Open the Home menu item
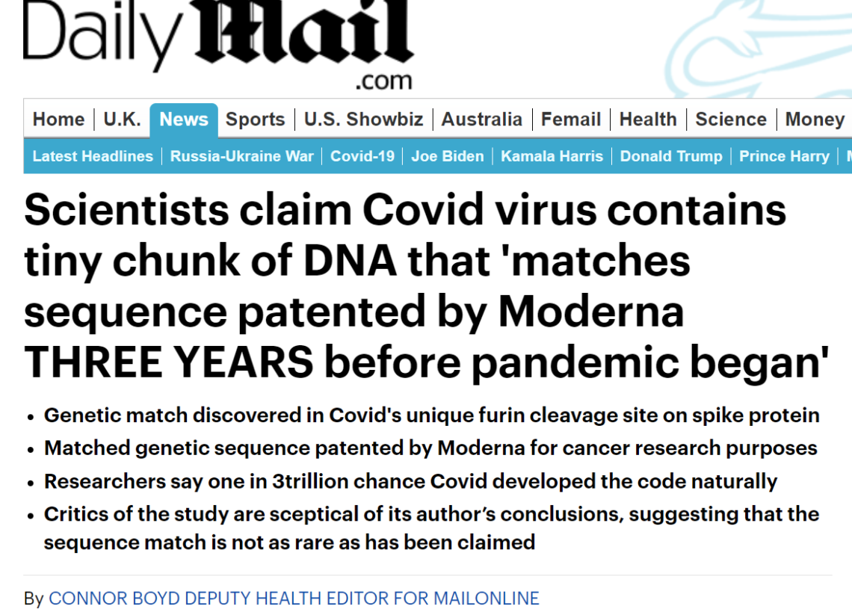852x609 pixels. click(59, 119)
